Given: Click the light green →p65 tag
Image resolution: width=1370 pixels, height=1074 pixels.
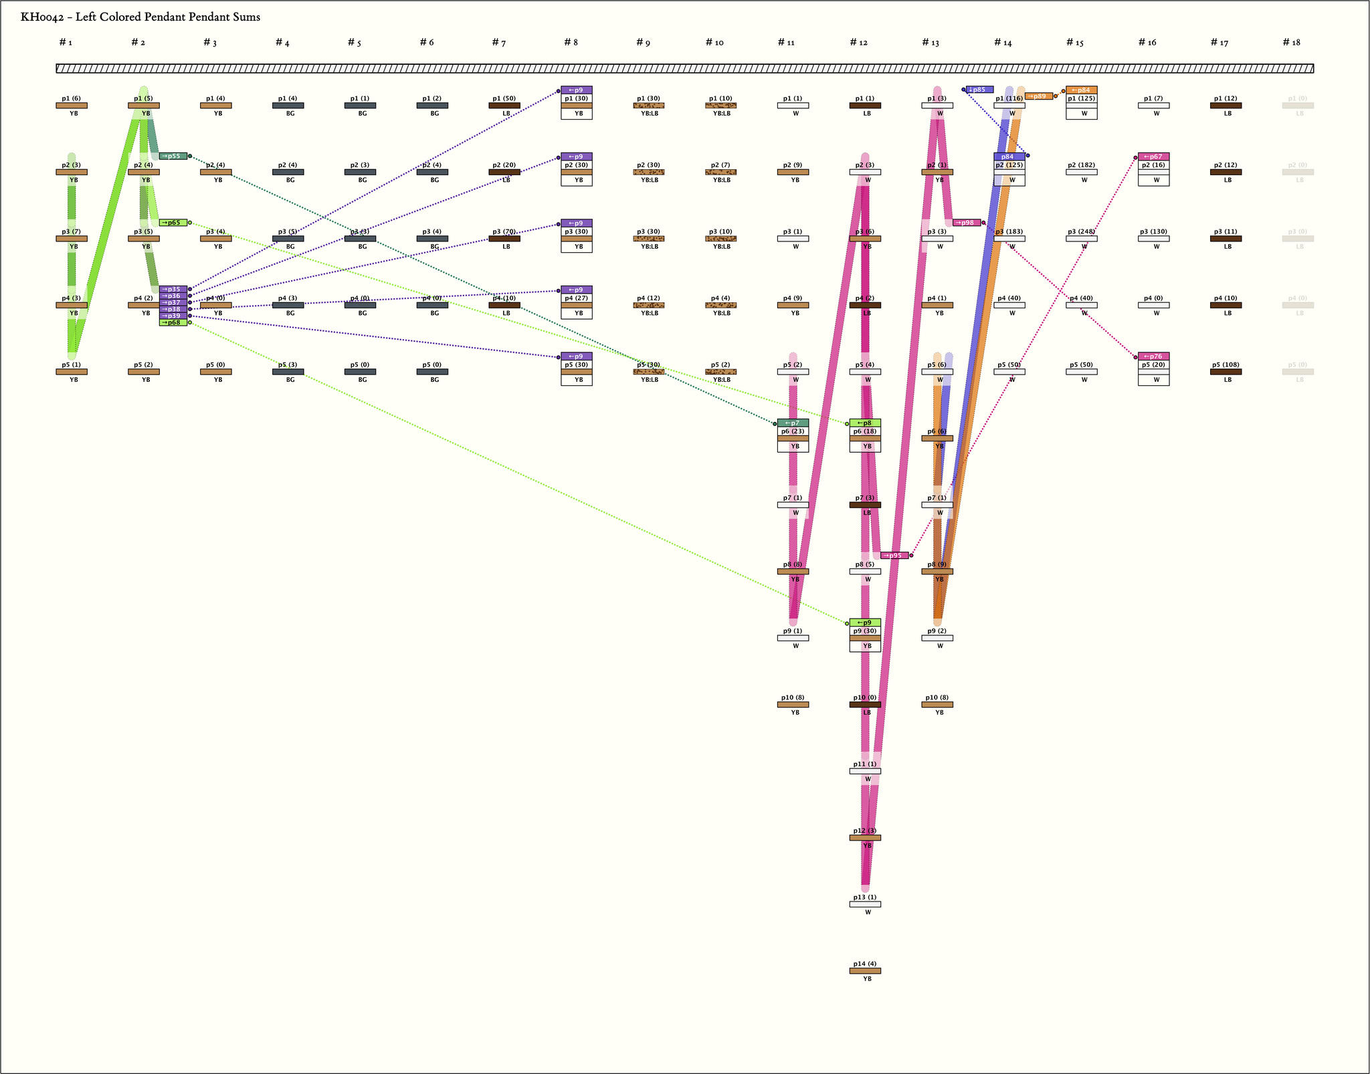Looking at the screenshot, I should pyautogui.click(x=173, y=223).
